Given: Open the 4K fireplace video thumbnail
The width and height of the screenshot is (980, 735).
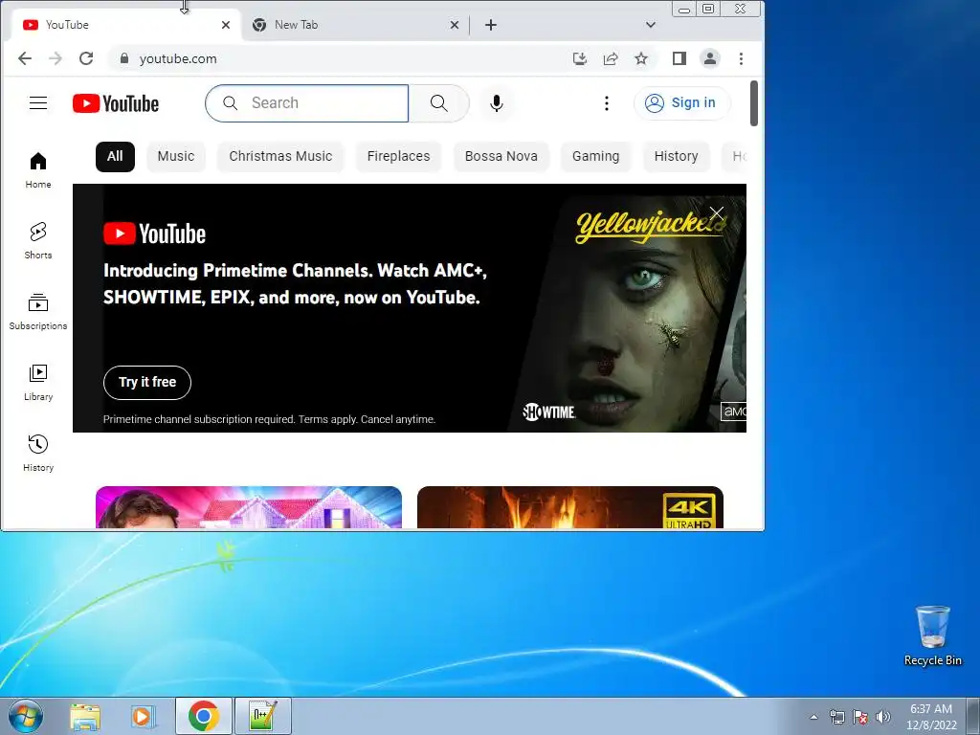Looking at the screenshot, I should (x=570, y=507).
